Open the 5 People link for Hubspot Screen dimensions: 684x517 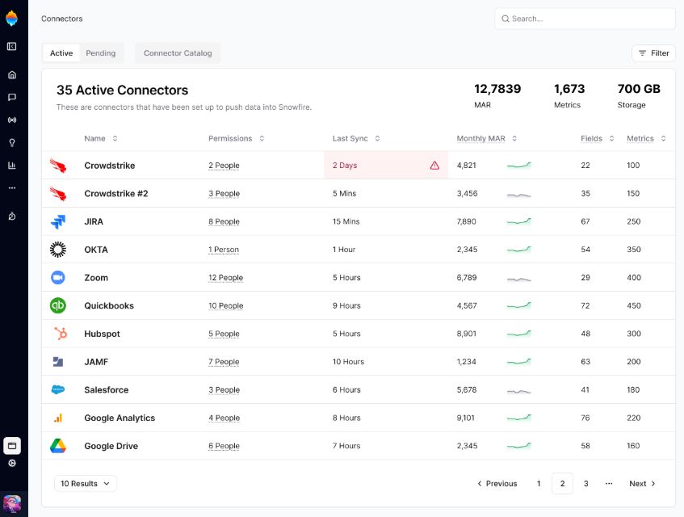point(224,334)
